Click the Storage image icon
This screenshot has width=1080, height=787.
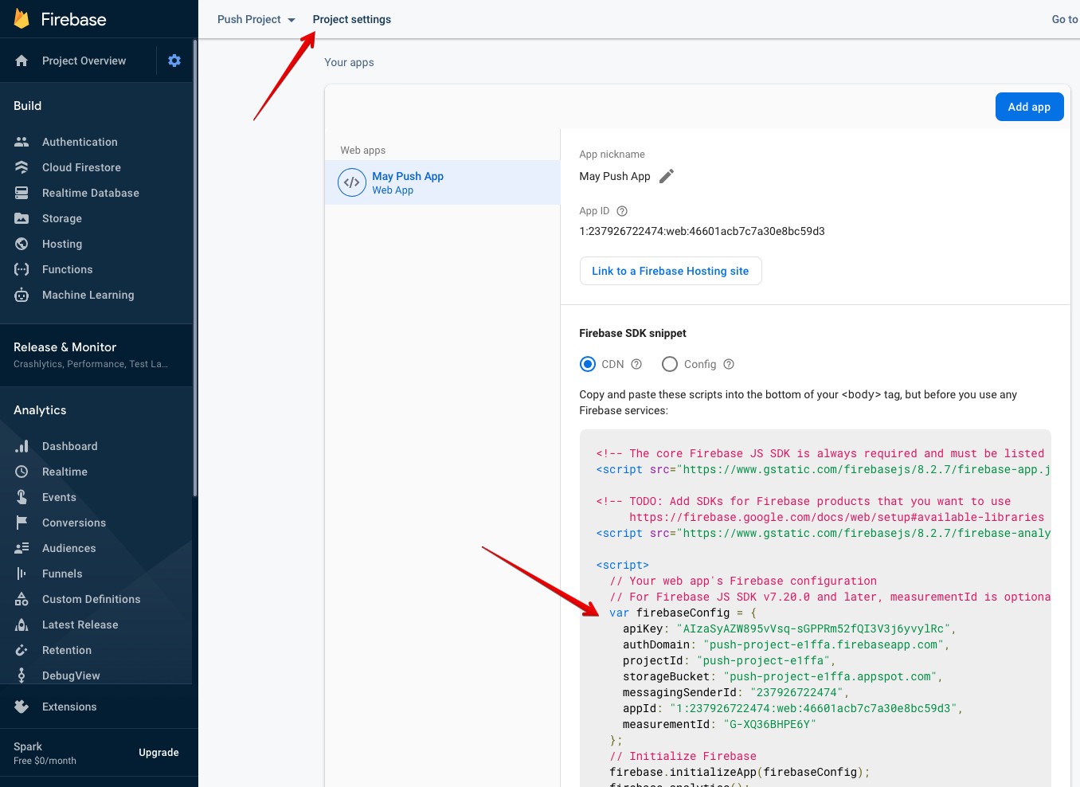coord(22,218)
